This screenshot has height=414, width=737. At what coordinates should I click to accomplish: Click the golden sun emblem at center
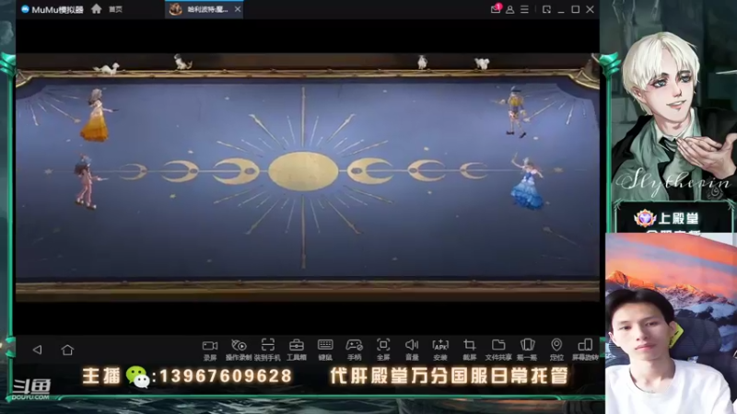(x=303, y=171)
